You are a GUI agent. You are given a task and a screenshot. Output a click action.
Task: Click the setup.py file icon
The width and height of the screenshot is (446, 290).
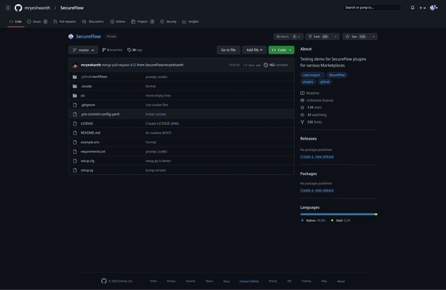click(75, 170)
